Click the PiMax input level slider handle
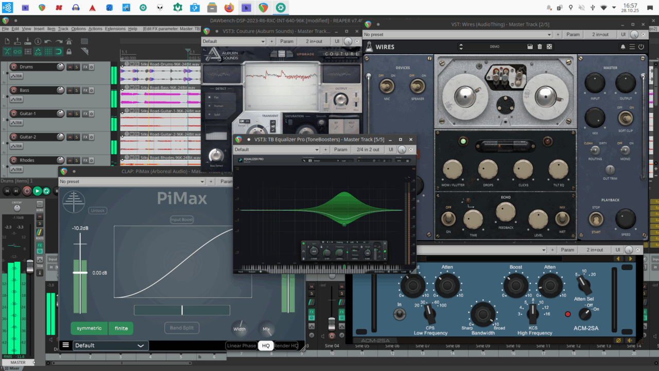This screenshot has height=371, width=659. pyautogui.click(x=80, y=272)
